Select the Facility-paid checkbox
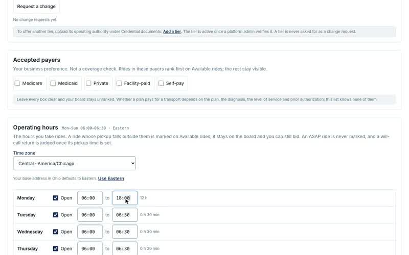Image resolution: width=409 pixels, height=255 pixels. click(119, 83)
